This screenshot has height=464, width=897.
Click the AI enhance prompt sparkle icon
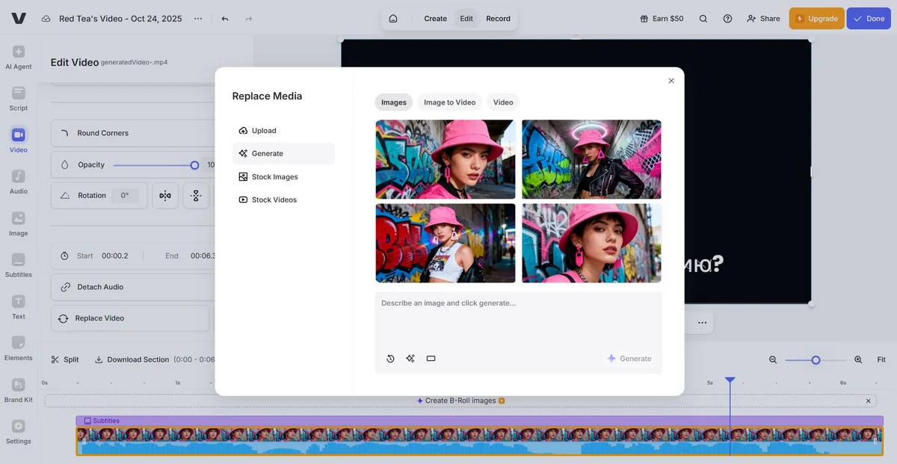point(410,359)
